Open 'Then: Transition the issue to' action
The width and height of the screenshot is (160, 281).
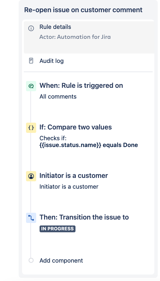pyautogui.click(x=84, y=217)
